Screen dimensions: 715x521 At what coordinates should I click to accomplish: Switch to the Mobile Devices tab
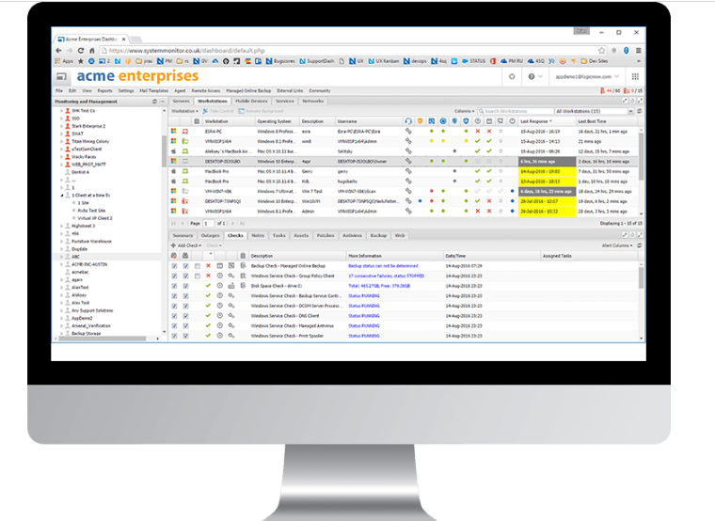tap(251, 102)
